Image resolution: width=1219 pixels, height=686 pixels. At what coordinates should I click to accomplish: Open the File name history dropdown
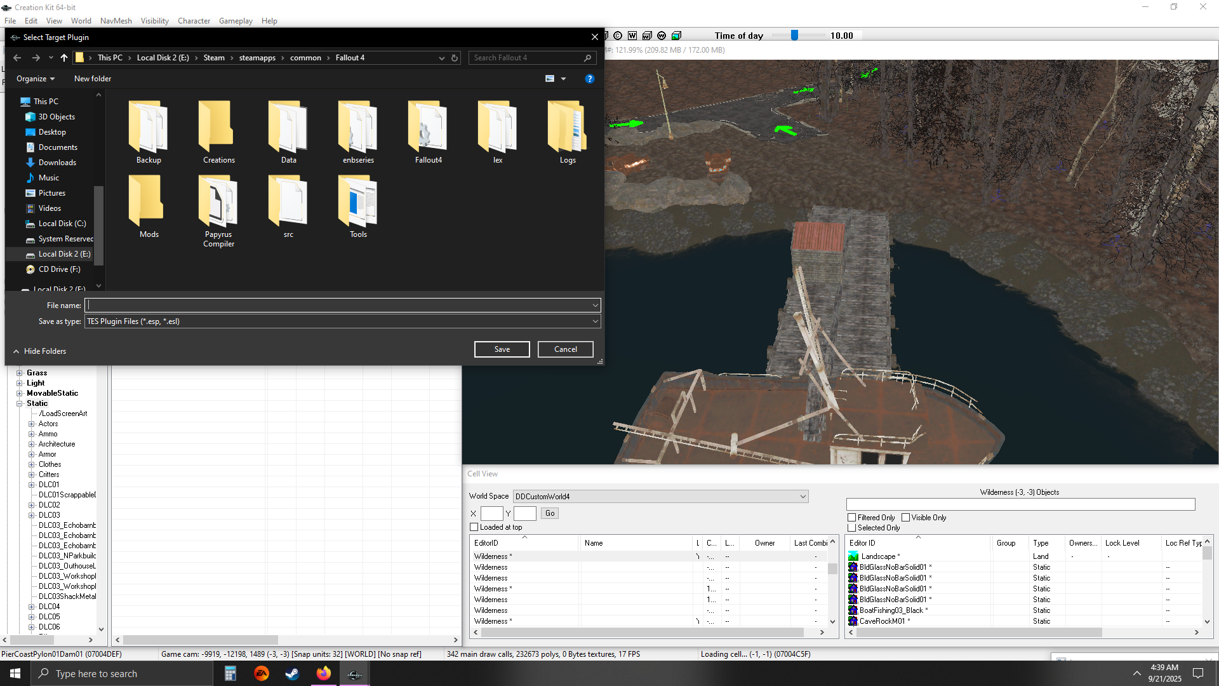coord(595,306)
